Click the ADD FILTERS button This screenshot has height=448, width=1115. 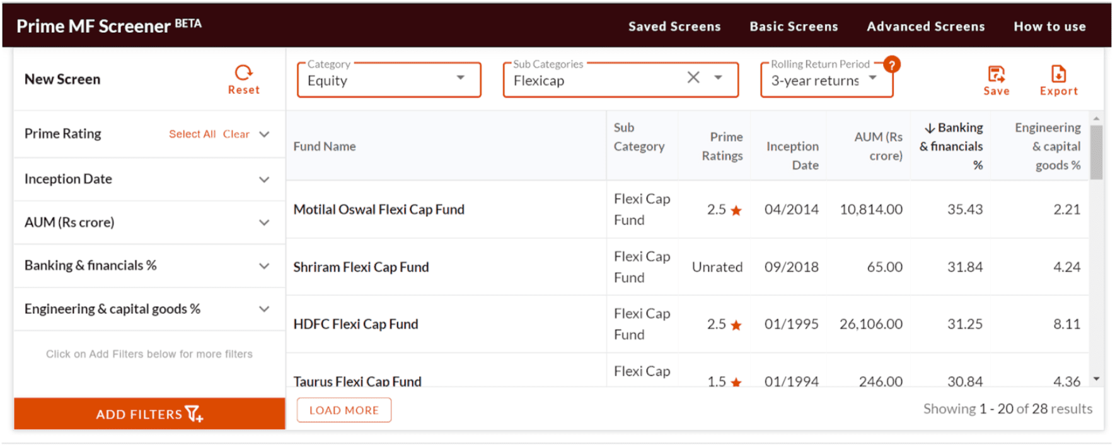tap(149, 414)
